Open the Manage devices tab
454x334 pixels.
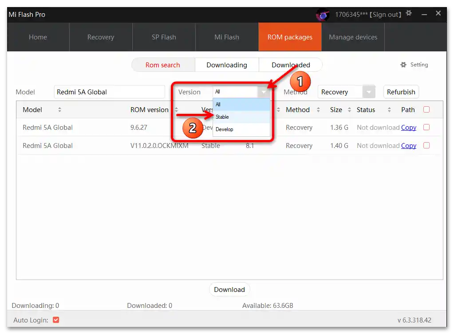(x=353, y=37)
